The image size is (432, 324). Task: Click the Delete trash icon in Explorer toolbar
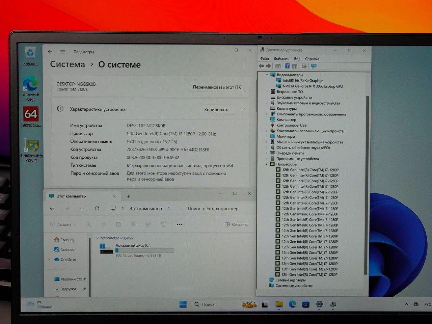163,224
